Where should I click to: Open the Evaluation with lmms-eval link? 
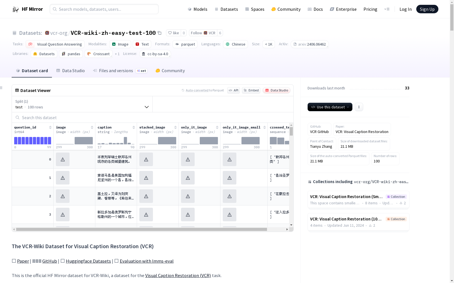pyautogui.click(x=146, y=261)
